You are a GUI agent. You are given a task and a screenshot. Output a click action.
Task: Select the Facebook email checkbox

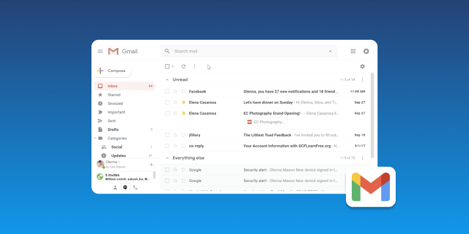pos(167,92)
